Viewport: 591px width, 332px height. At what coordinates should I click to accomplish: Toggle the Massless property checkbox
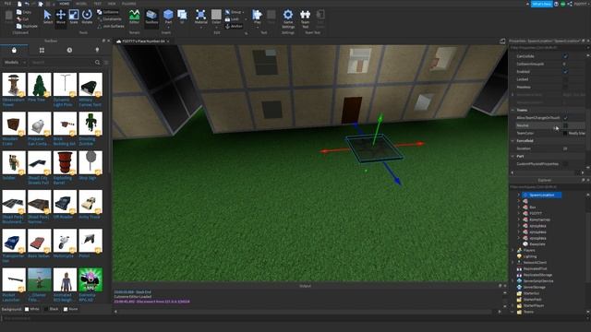point(565,87)
